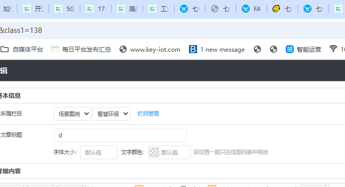Image resolution: width=345 pixels, height=187 pixels.
Task: Open the 自媒体平台 bookmark folder
Action: coord(22,50)
